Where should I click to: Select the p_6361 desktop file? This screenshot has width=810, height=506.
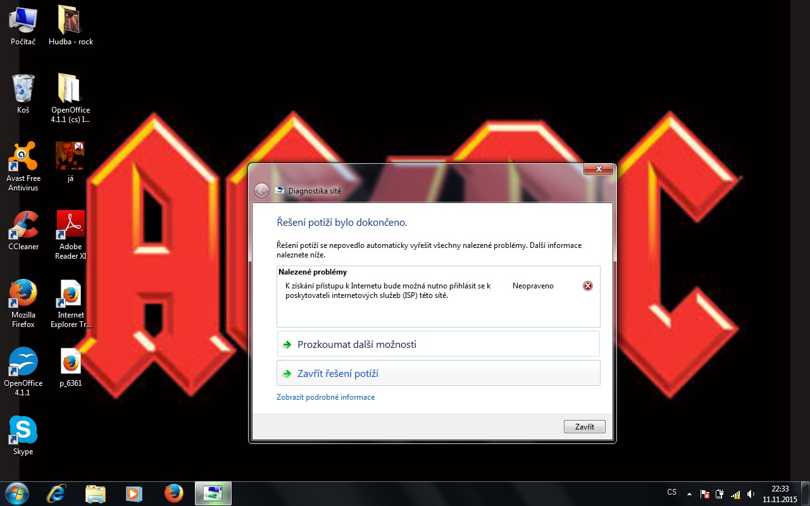(71, 367)
